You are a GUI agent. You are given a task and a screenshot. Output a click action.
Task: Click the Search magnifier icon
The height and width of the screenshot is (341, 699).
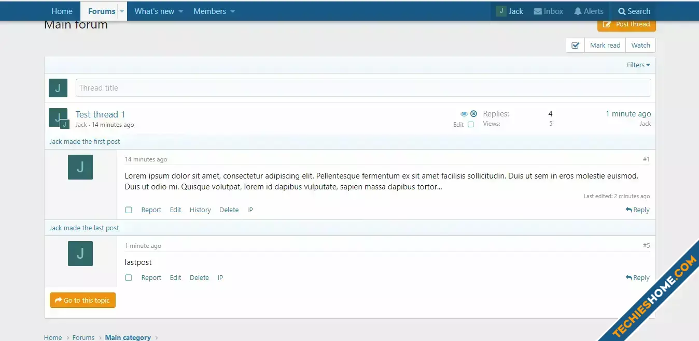coord(622,11)
